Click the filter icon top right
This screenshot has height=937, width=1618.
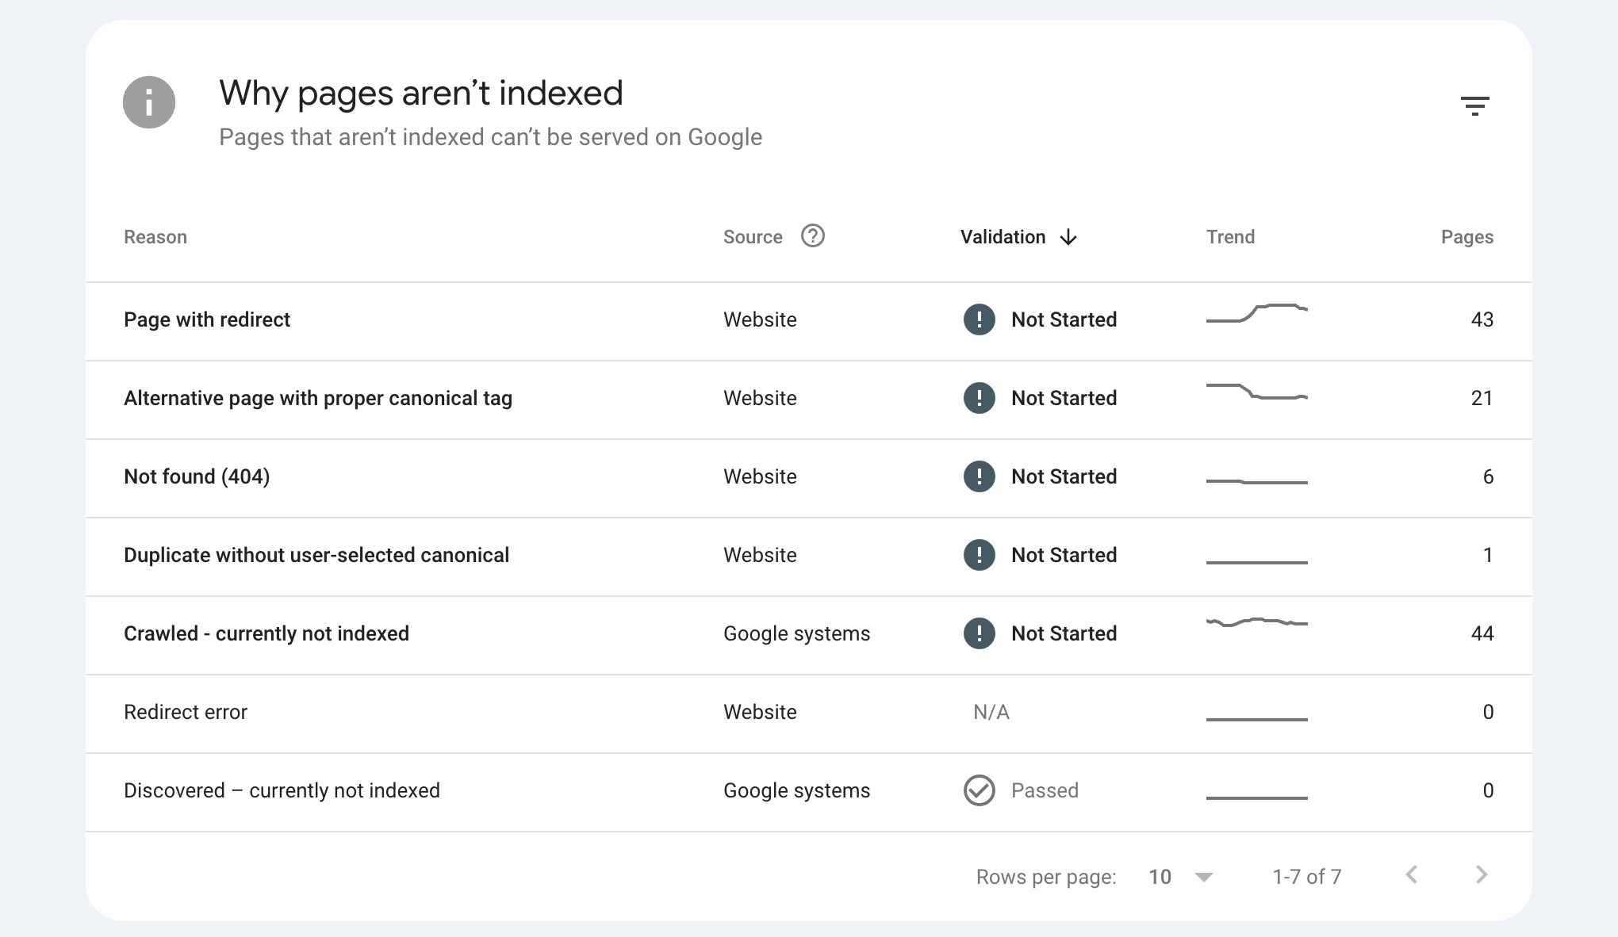click(1474, 106)
